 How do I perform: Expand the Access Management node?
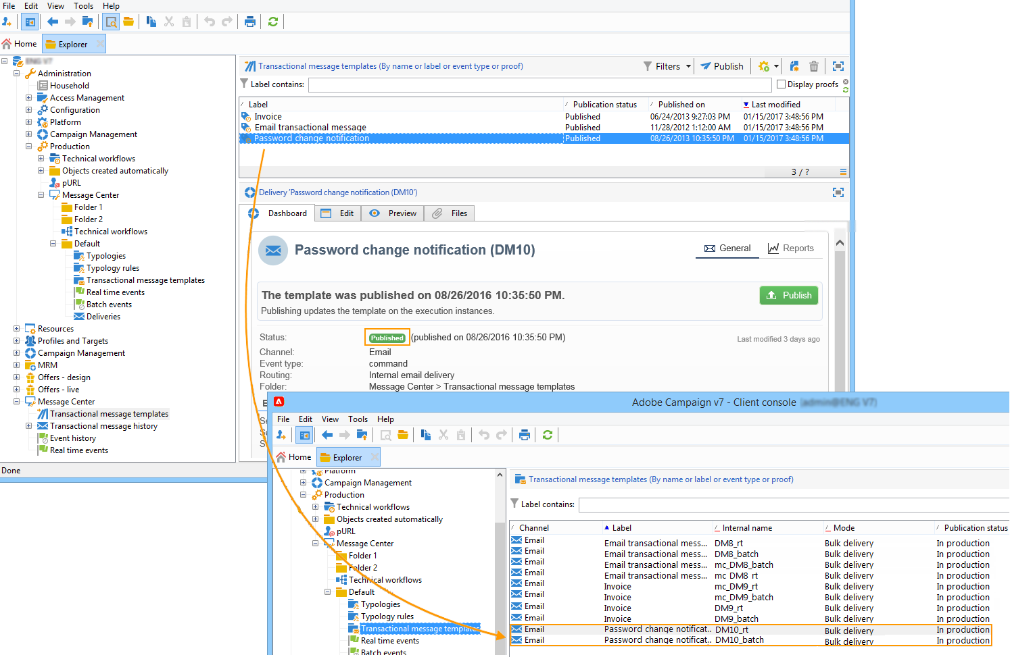click(x=28, y=98)
